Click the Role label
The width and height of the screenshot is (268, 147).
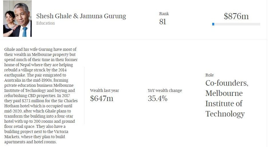pos(209,75)
